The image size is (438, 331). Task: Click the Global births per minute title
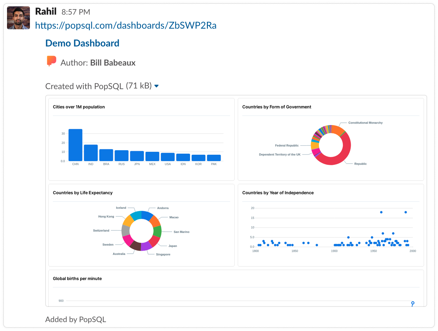(x=77, y=279)
